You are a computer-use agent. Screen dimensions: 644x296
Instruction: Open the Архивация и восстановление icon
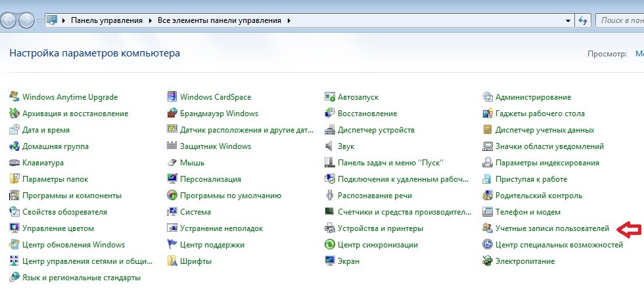(14, 113)
